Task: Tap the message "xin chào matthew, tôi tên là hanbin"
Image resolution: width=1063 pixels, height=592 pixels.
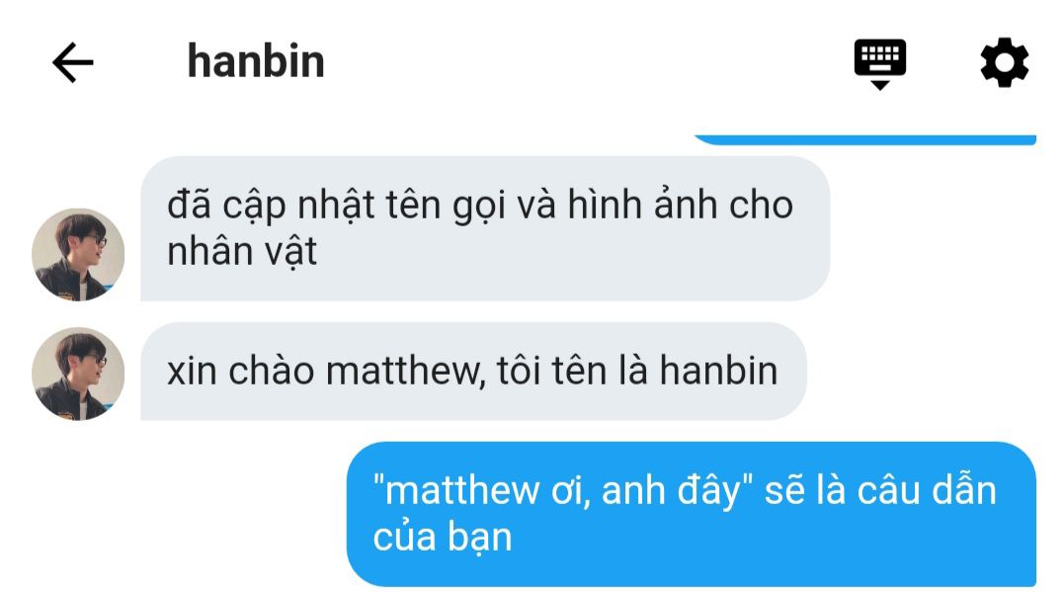Action: pyautogui.click(x=473, y=371)
